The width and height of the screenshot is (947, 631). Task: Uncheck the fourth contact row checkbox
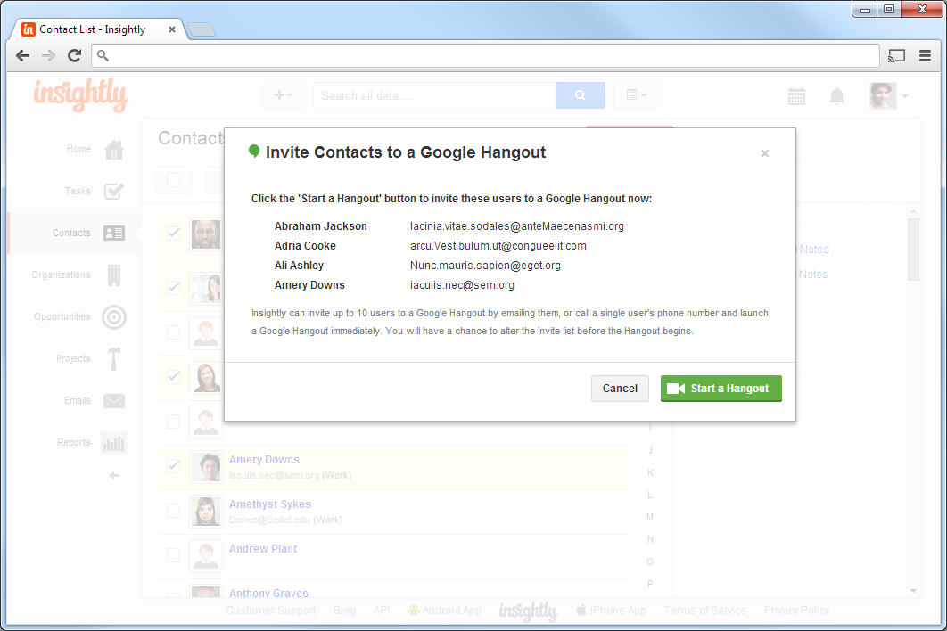click(173, 377)
